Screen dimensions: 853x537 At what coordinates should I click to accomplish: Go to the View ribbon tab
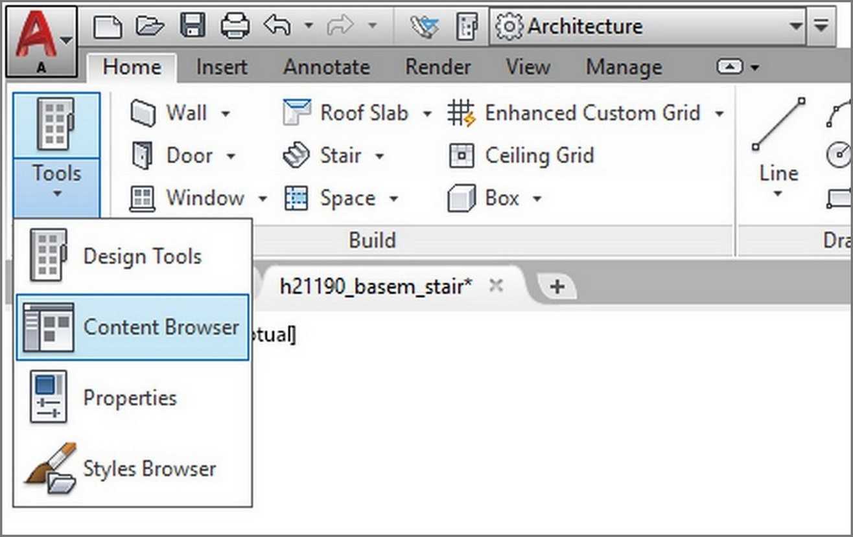(528, 67)
